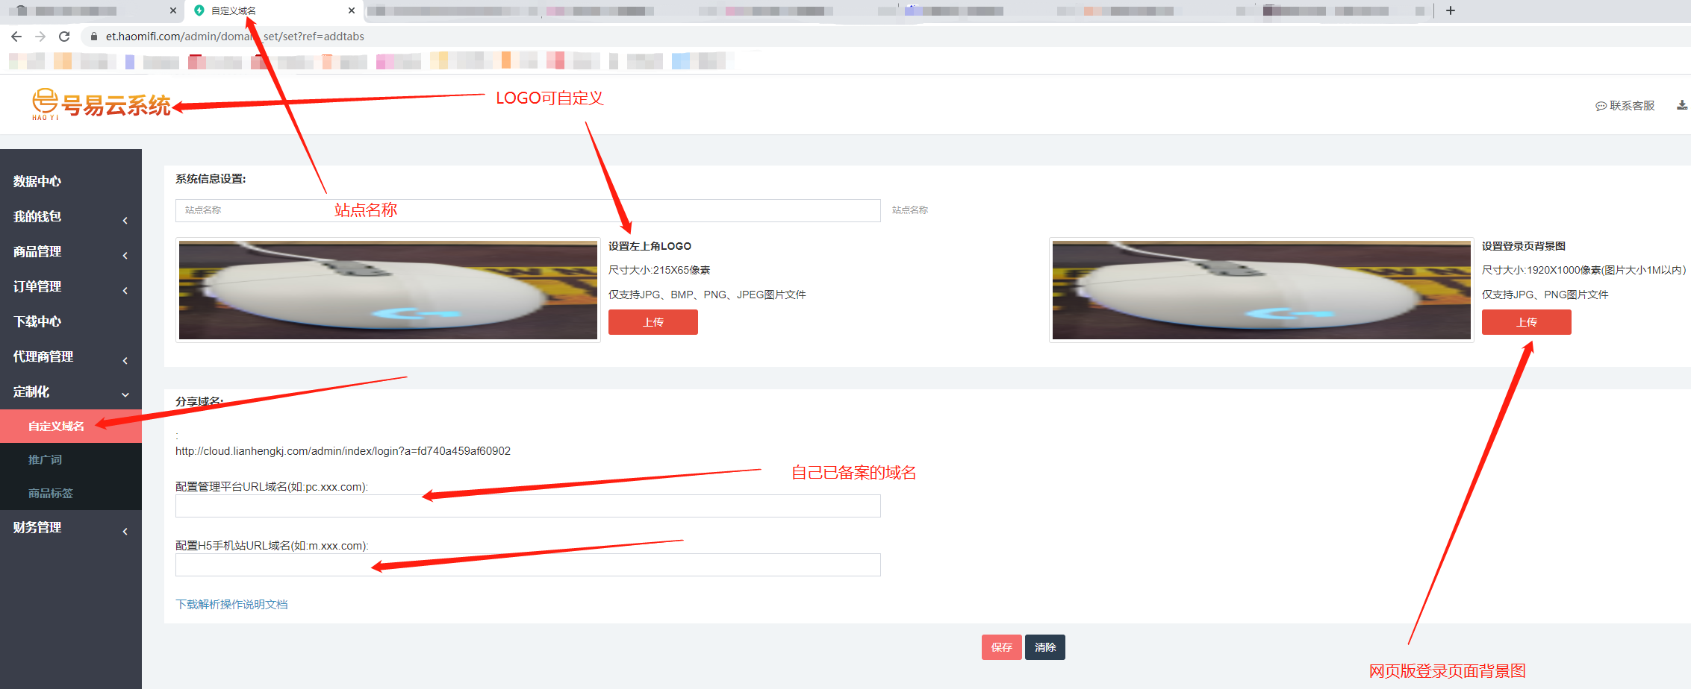The width and height of the screenshot is (1691, 689).
Task: Click 清除 button
Action: click(1044, 647)
